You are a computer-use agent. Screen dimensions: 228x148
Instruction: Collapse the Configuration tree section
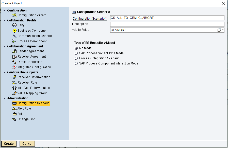[4, 10]
